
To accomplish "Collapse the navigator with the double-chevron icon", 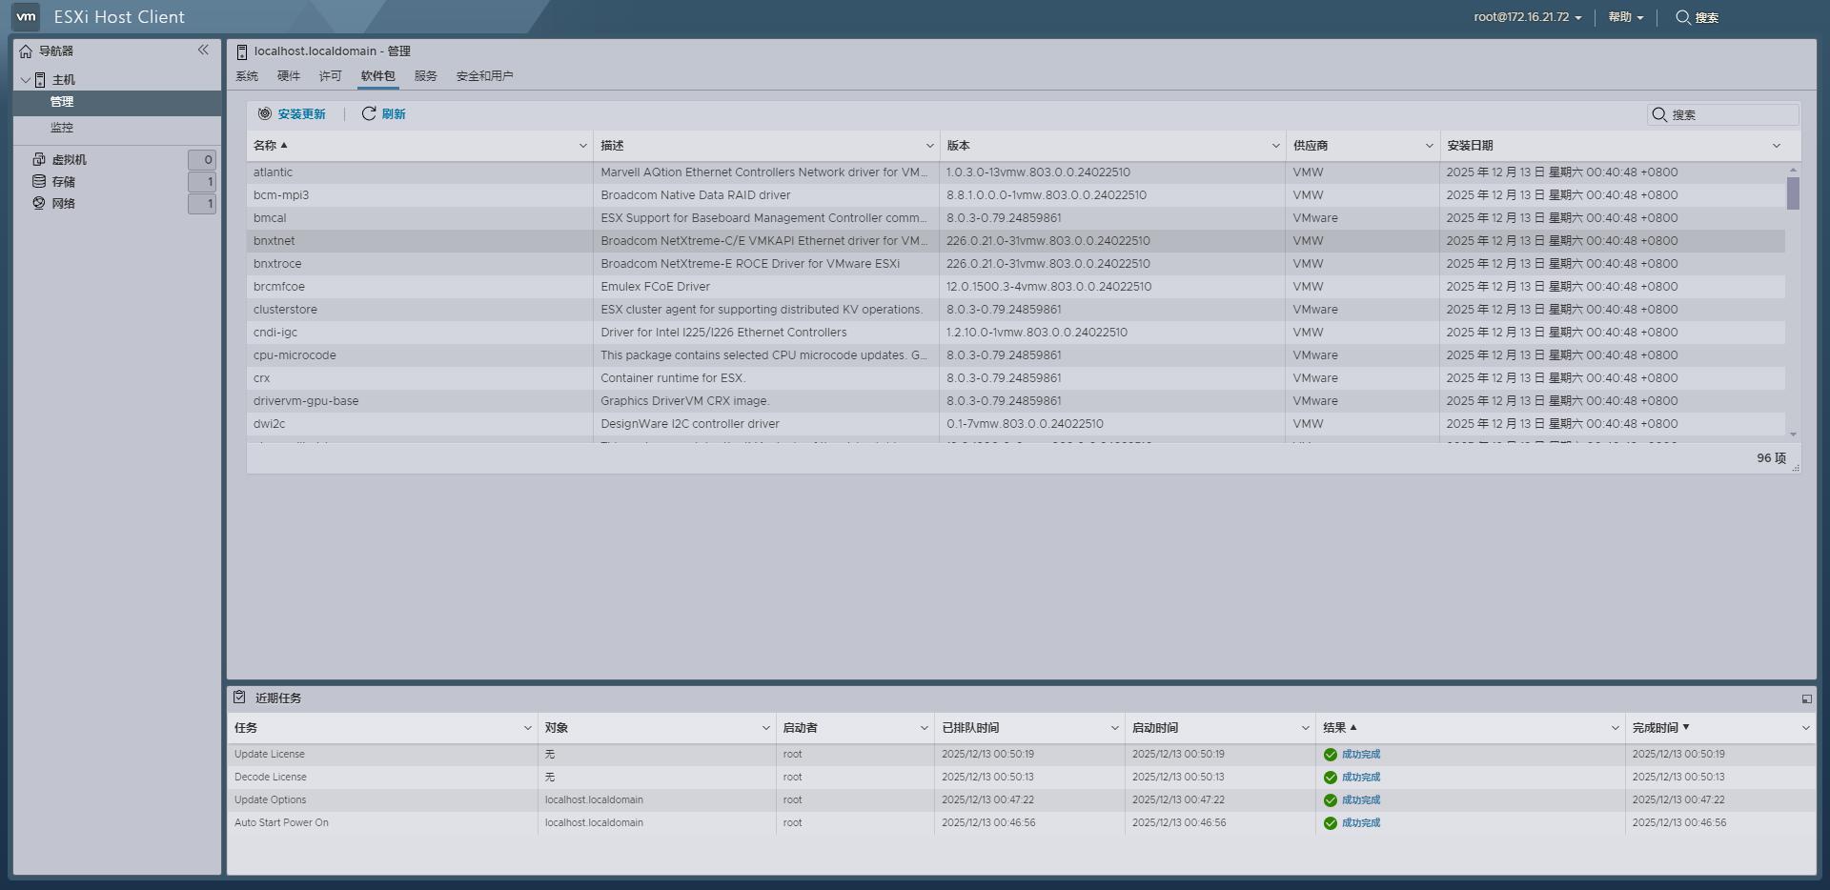I will coord(204,50).
